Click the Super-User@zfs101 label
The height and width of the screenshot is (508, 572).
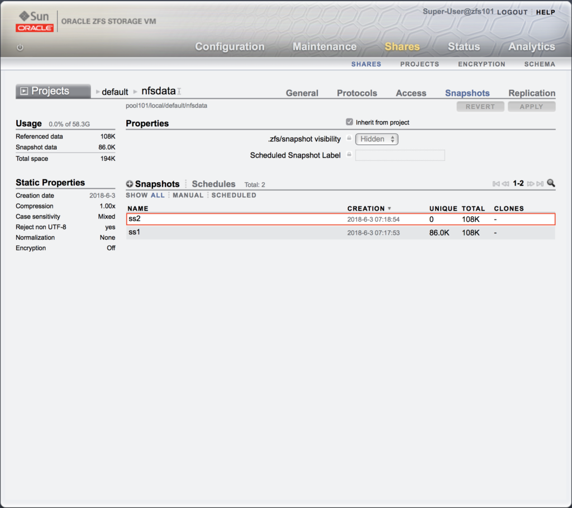tap(458, 12)
